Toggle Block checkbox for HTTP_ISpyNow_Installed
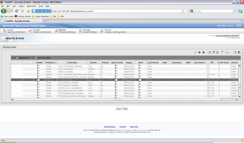Screen dimensions: 244x143 click(140, 85)
